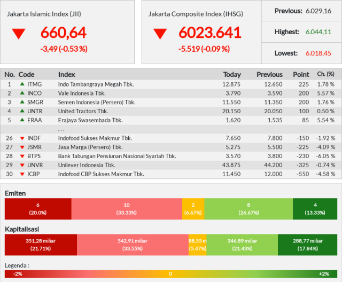
Task: Click 'Indofood CBP Sukses Makmur Tbk.' name
Action: click(x=101, y=174)
